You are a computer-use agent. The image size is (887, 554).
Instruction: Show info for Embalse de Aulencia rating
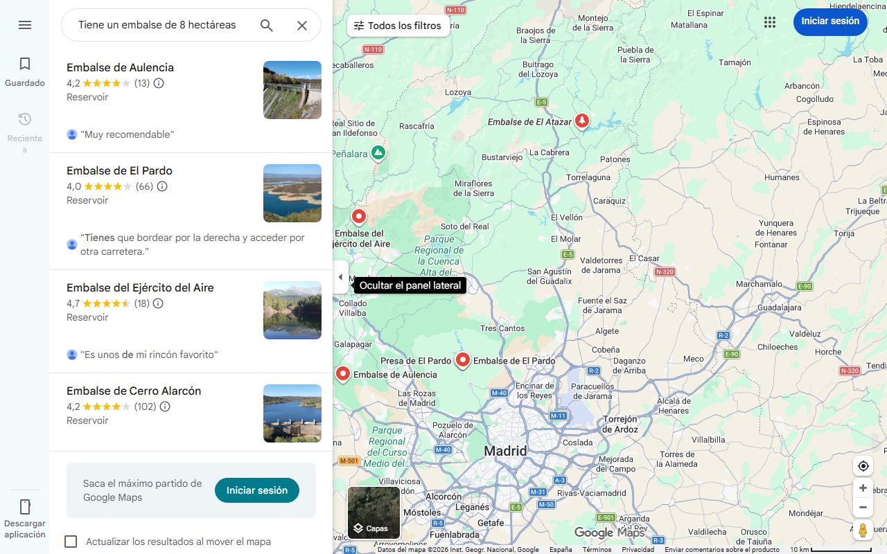pyautogui.click(x=158, y=83)
